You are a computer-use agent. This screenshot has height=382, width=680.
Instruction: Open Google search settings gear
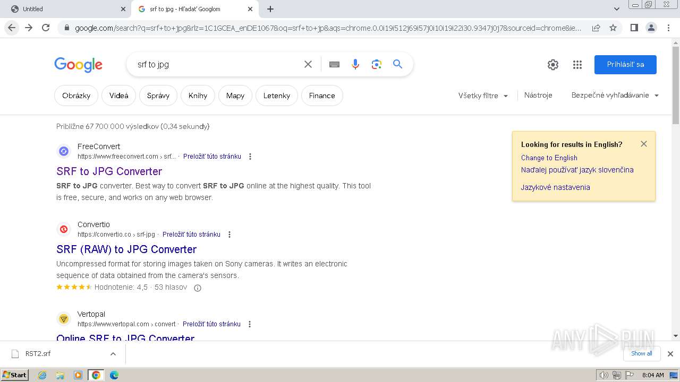[x=553, y=65]
